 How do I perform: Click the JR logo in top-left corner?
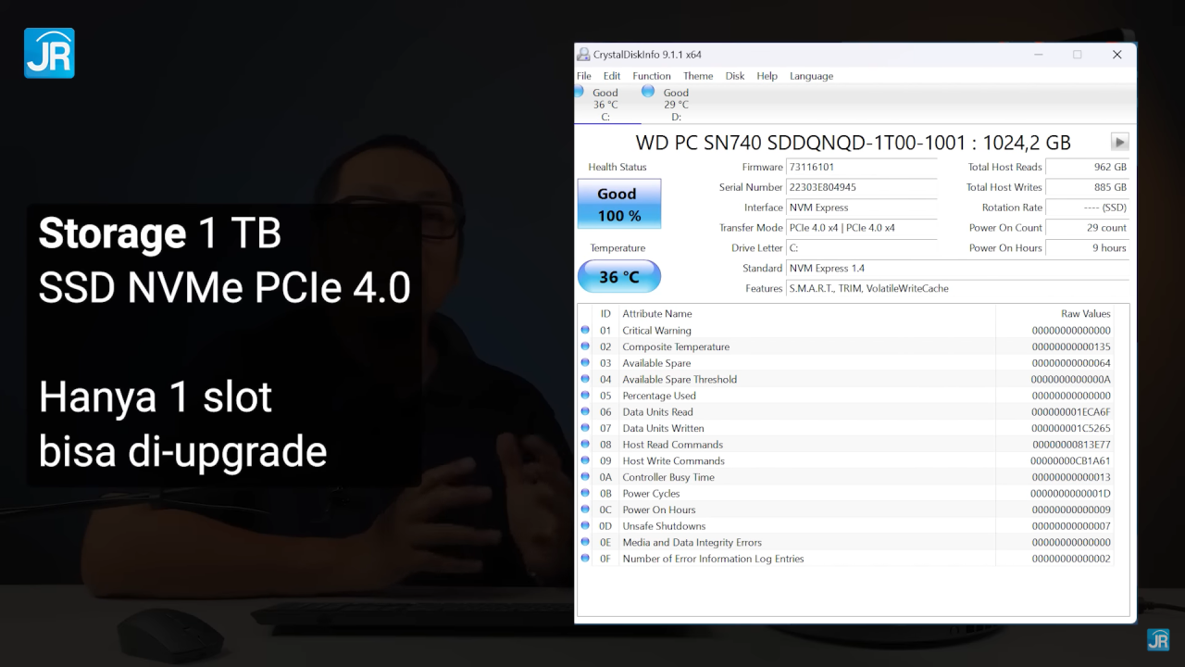pos(49,53)
